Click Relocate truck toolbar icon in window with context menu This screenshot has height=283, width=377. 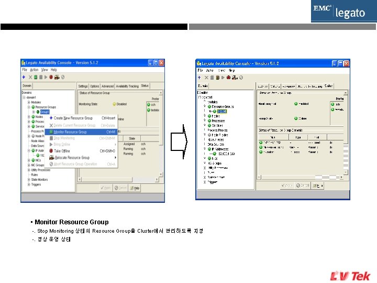click(57, 77)
